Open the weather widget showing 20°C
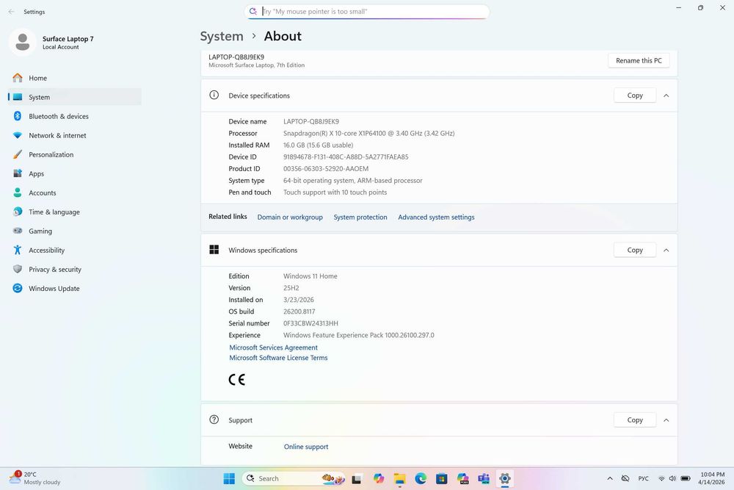The width and height of the screenshot is (734, 490). [x=35, y=478]
